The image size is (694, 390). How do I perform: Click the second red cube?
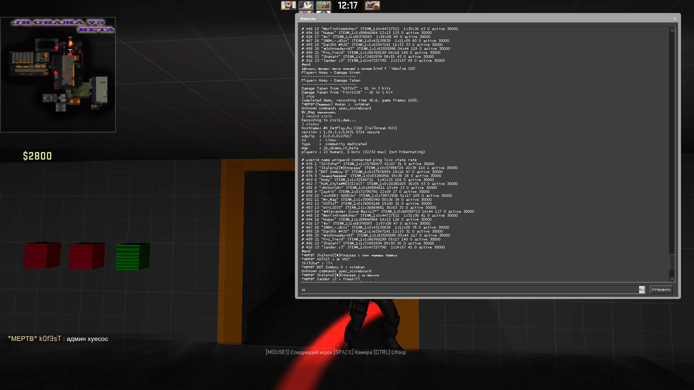(x=87, y=256)
